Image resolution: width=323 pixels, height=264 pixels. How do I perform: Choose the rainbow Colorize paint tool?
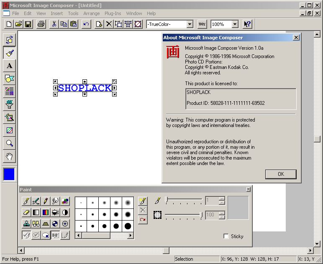(46, 212)
